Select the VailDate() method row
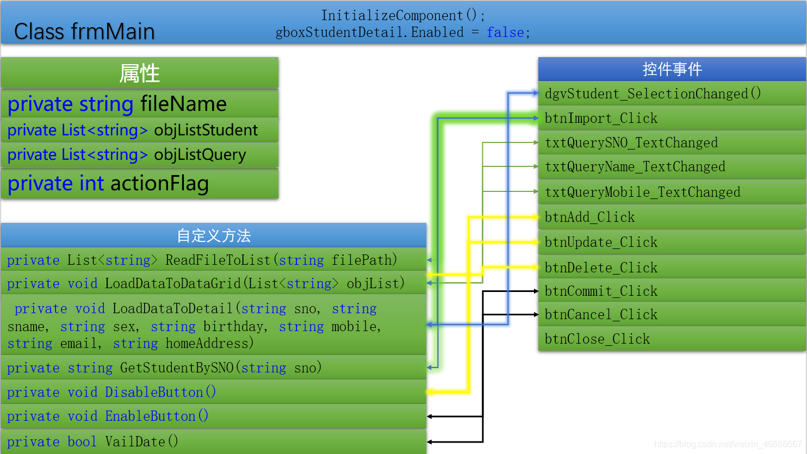The image size is (807, 454). coord(214,441)
